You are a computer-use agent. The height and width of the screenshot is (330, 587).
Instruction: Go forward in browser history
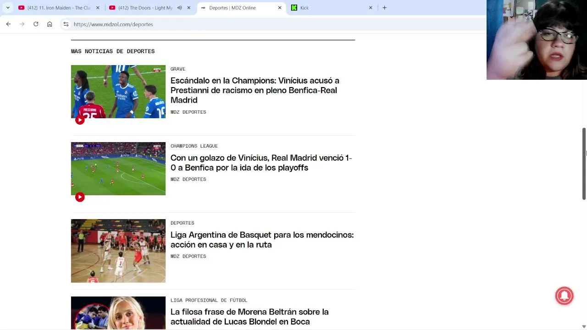[22, 24]
